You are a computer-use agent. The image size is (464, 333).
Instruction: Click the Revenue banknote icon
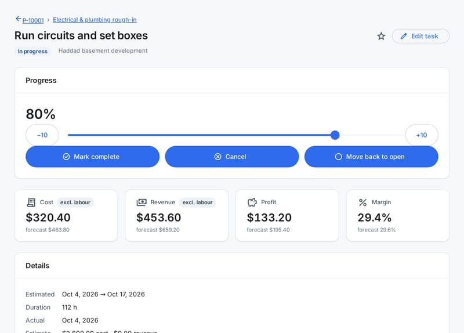tap(142, 202)
